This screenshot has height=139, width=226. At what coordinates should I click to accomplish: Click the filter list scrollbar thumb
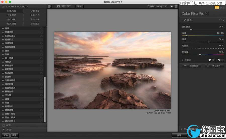45,99
